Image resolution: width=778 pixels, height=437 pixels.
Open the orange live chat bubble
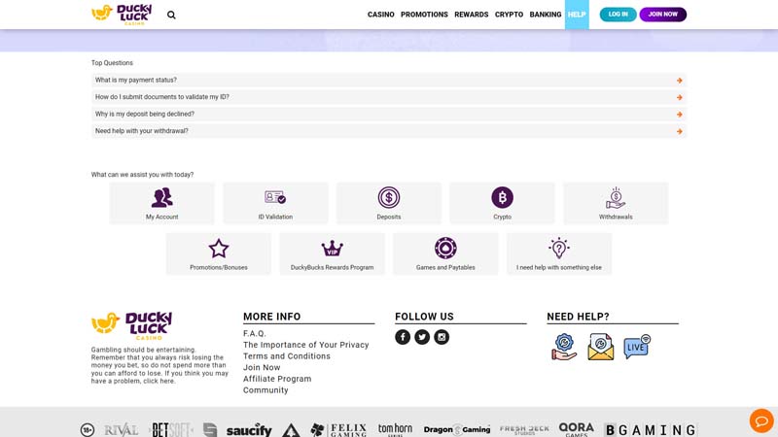click(760, 420)
